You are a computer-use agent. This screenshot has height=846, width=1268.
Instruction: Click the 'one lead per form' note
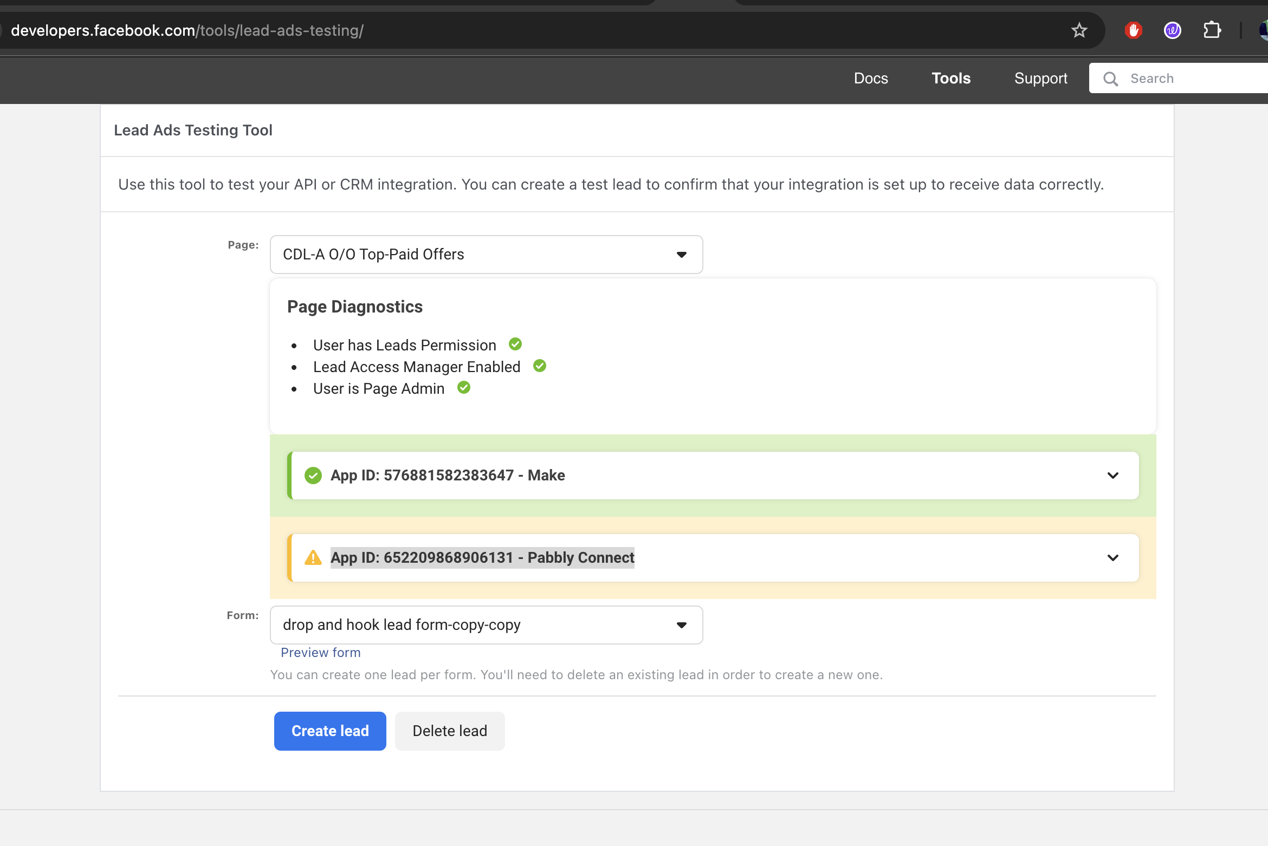(x=576, y=675)
